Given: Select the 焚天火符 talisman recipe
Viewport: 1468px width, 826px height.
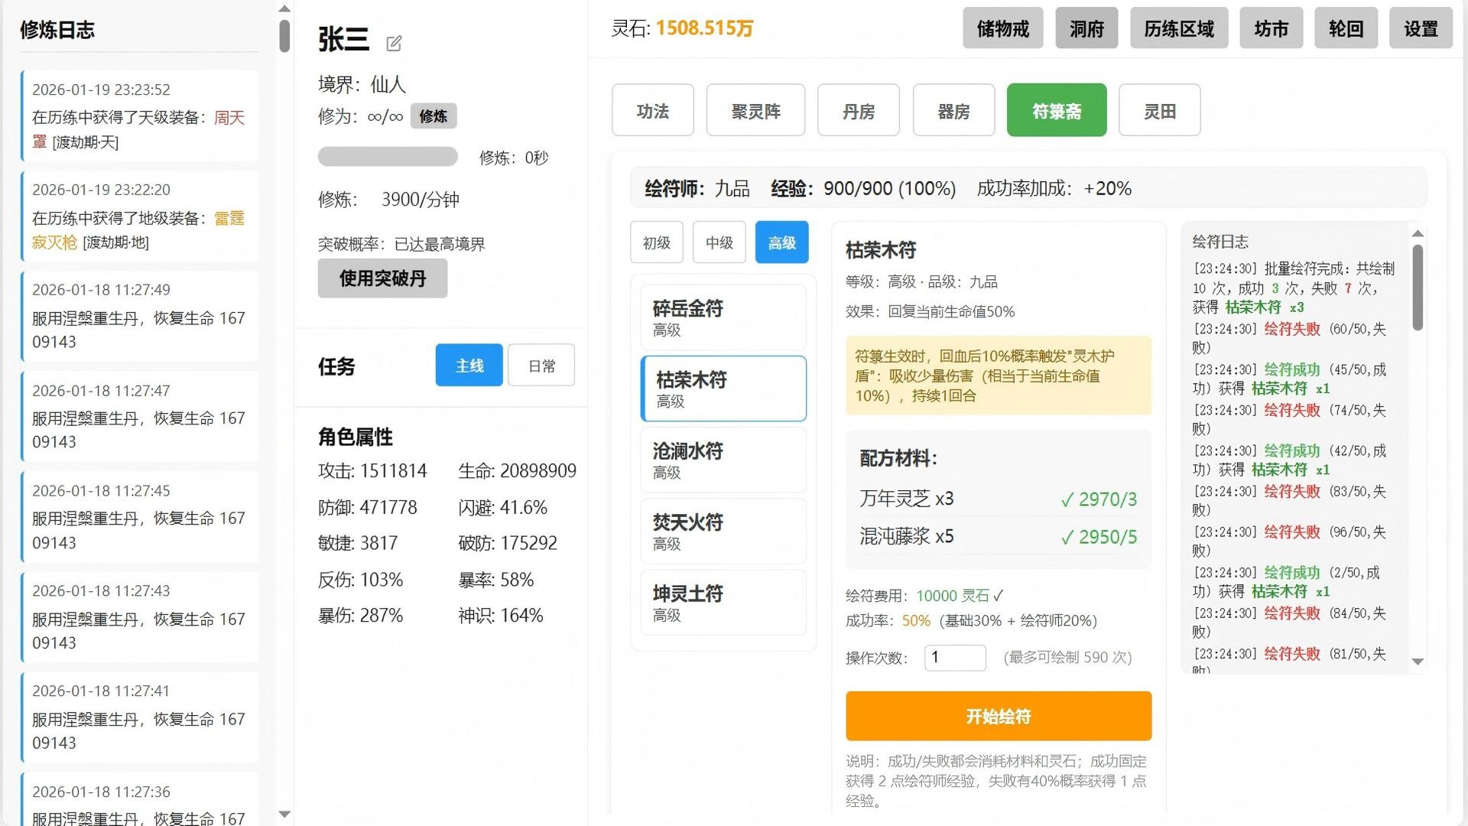Looking at the screenshot, I should point(723,531).
